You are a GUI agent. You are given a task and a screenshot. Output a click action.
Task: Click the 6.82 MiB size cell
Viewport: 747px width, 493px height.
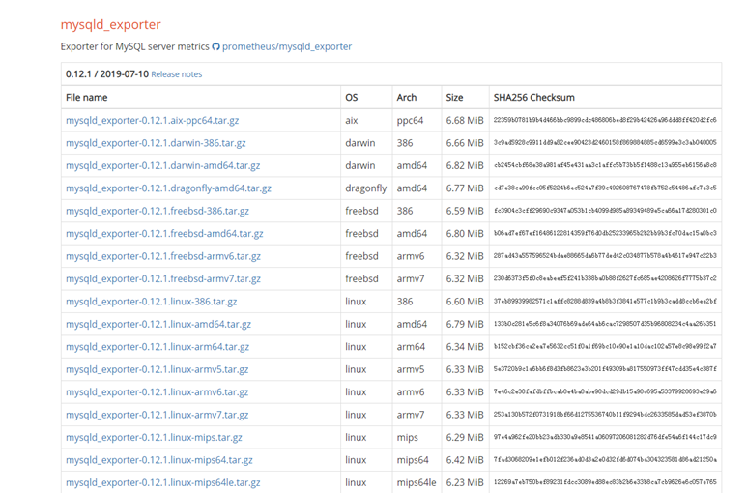click(x=465, y=165)
